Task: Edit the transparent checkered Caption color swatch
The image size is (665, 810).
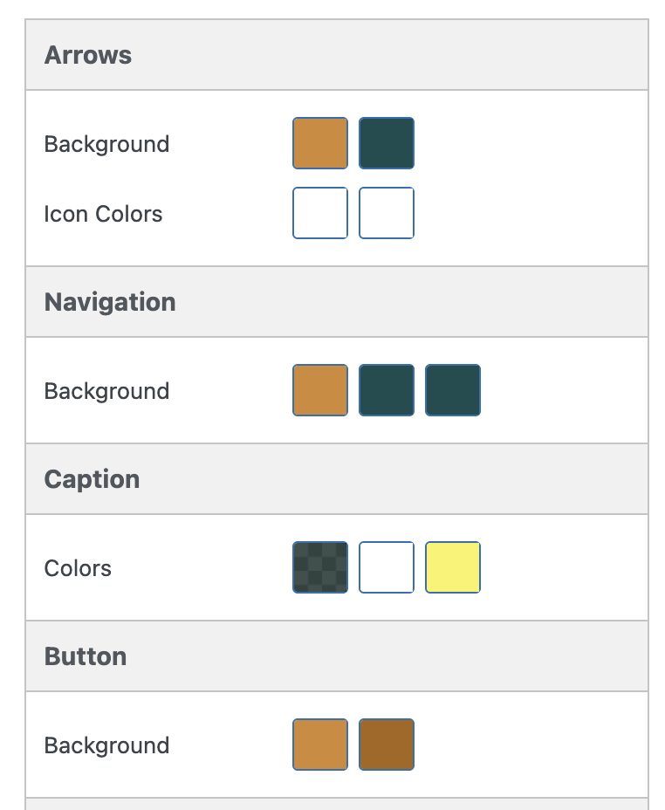Action: (319, 567)
